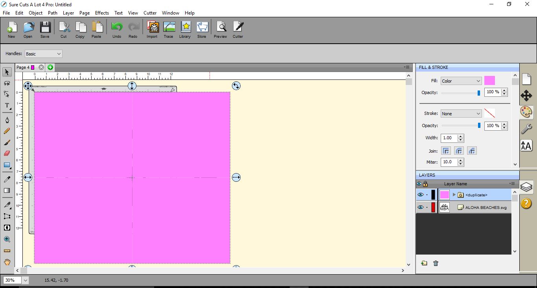This screenshot has width=537, height=288.
Task: Open the Position & Size panel tab
Action: click(x=526, y=96)
